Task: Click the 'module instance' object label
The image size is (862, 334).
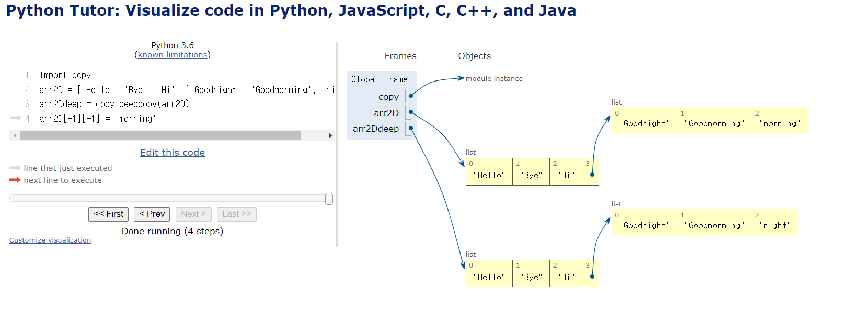Action: (x=494, y=79)
